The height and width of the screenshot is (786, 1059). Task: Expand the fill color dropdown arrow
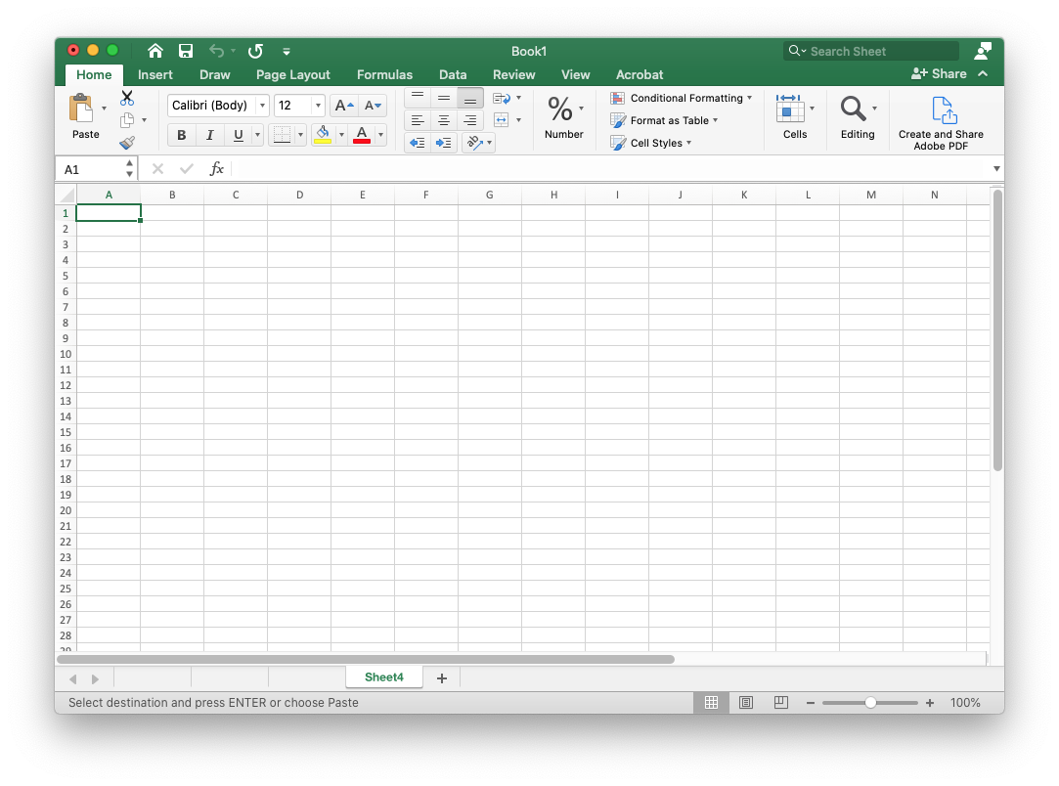[x=341, y=135]
